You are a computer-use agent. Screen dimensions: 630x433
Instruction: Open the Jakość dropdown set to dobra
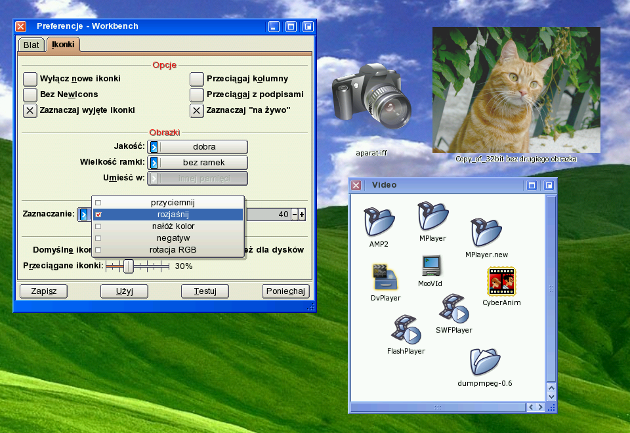(x=198, y=147)
